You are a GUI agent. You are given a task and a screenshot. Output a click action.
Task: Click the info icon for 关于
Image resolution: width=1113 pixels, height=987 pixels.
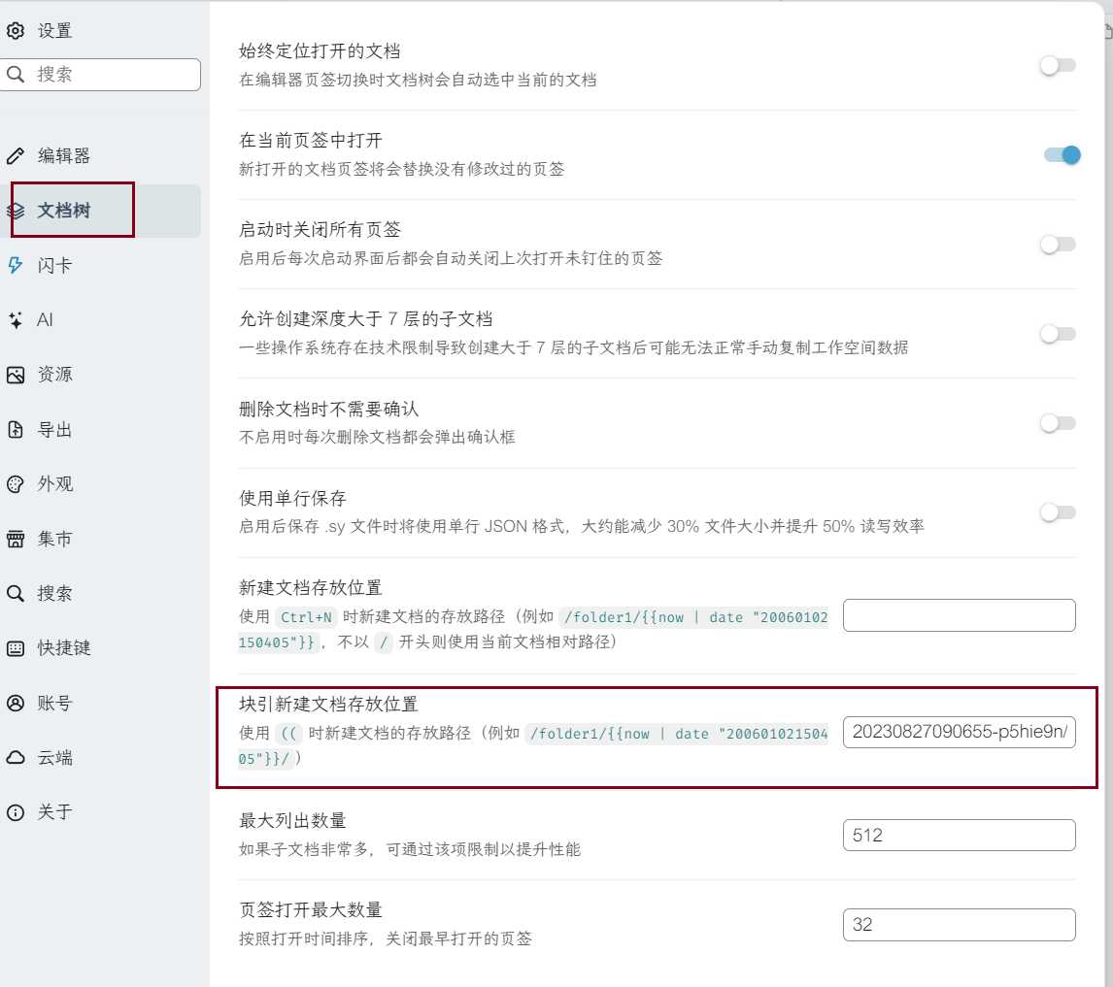(16, 812)
